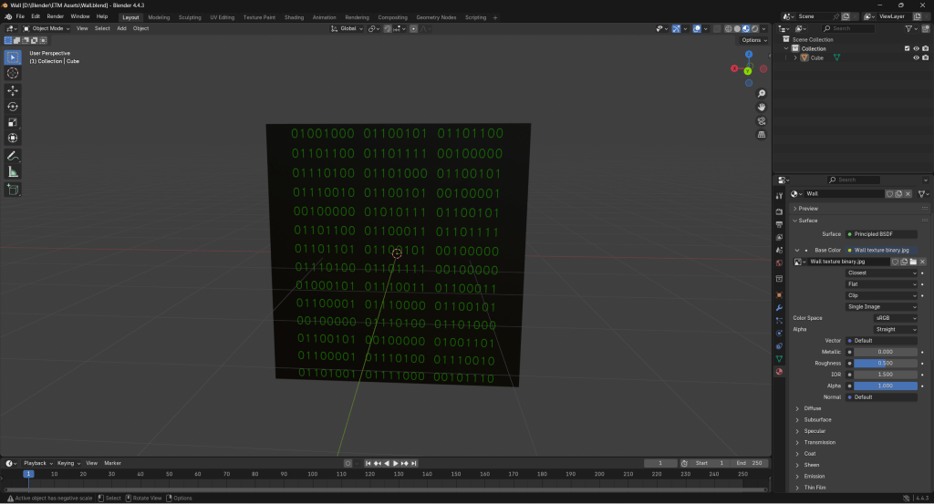Expand the Cube item in the outliner
This screenshot has height=504, width=934.
[795, 57]
